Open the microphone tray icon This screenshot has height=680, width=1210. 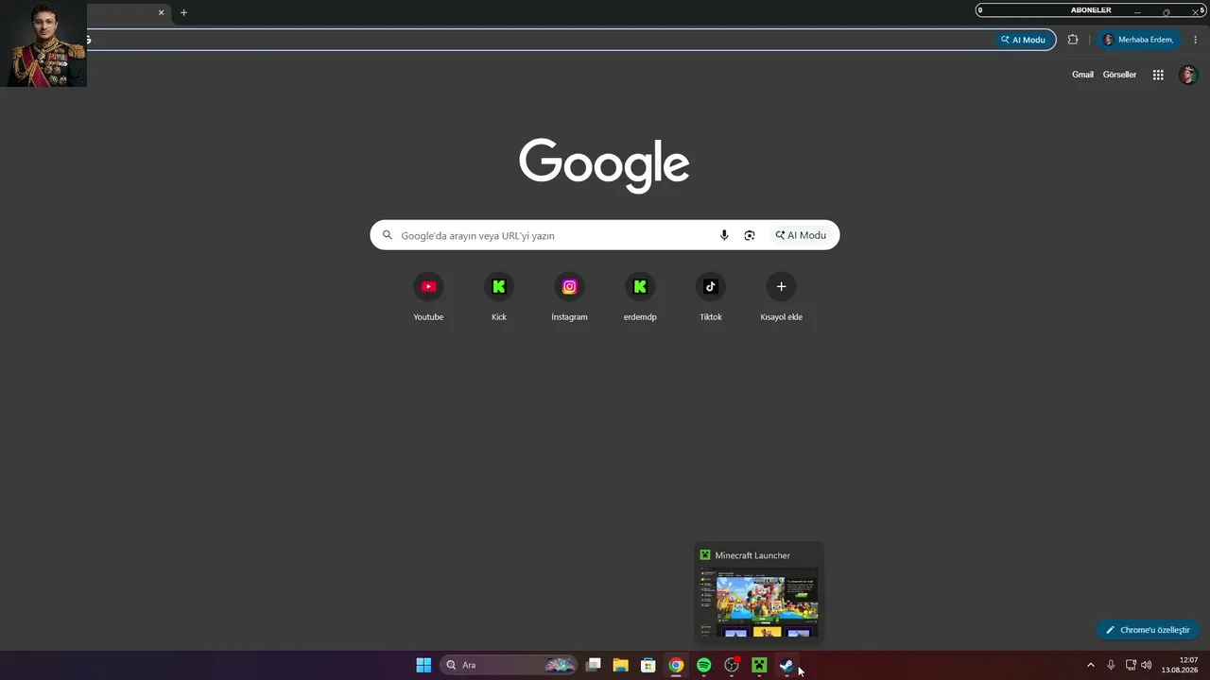click(1111, 665)
